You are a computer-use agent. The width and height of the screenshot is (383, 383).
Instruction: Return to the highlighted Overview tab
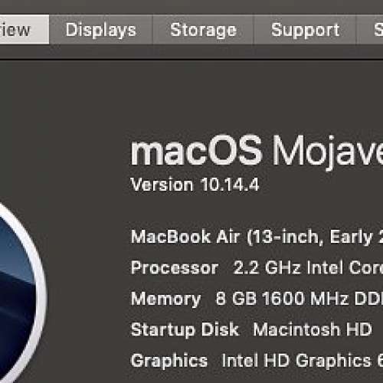(x=25, y=30)
